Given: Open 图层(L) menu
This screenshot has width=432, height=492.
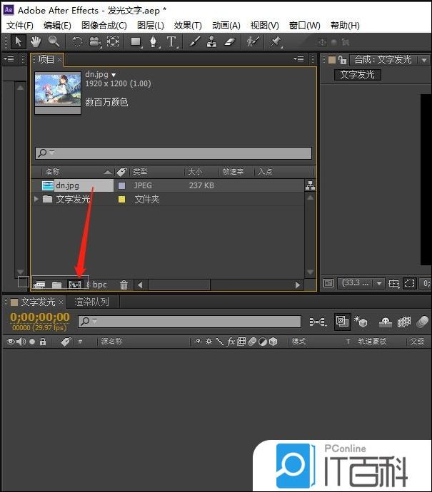Looking at the screenshot, I should [151, 26].
